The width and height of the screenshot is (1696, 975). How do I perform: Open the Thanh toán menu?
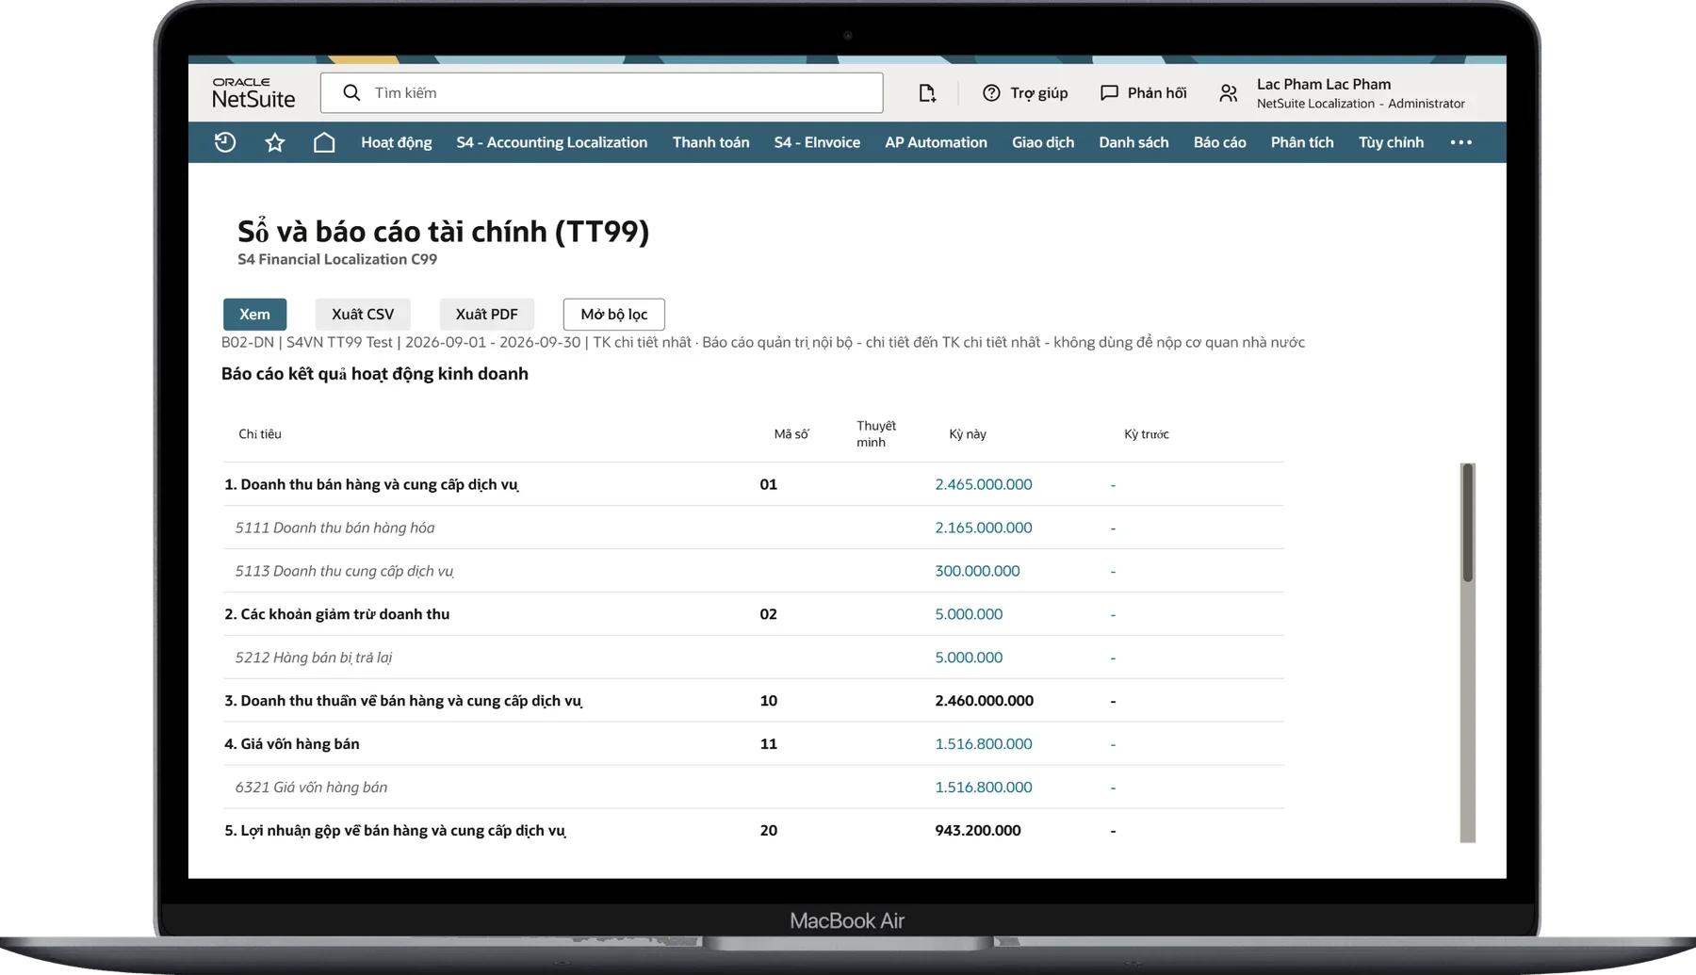click(x=711, y=142)
